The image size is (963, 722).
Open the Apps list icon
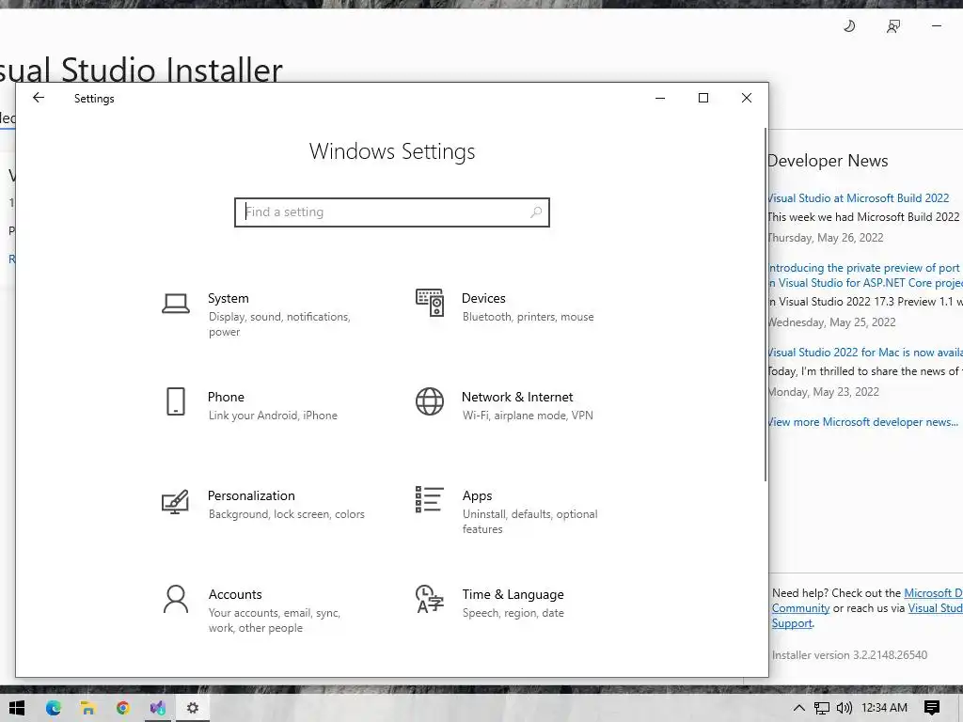click(429, 499)
